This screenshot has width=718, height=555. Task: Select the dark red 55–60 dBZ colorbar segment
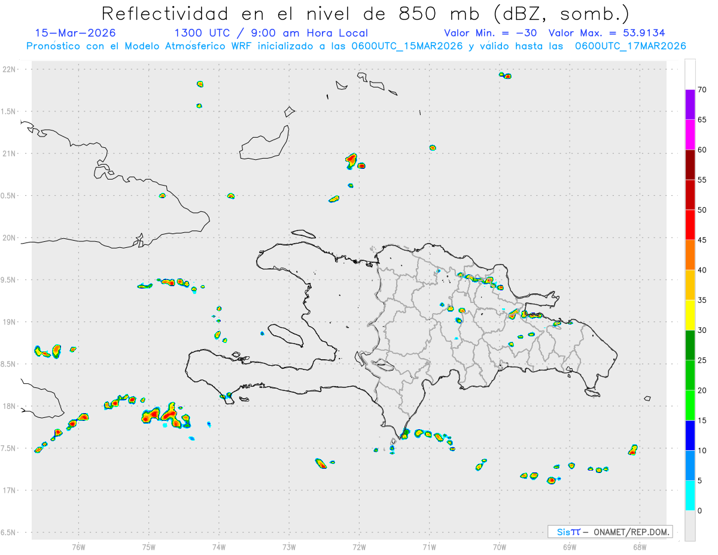click(x=690, y=165)
